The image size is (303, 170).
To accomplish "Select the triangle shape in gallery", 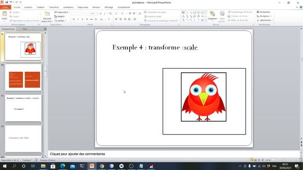I will [x=183, y=16].
